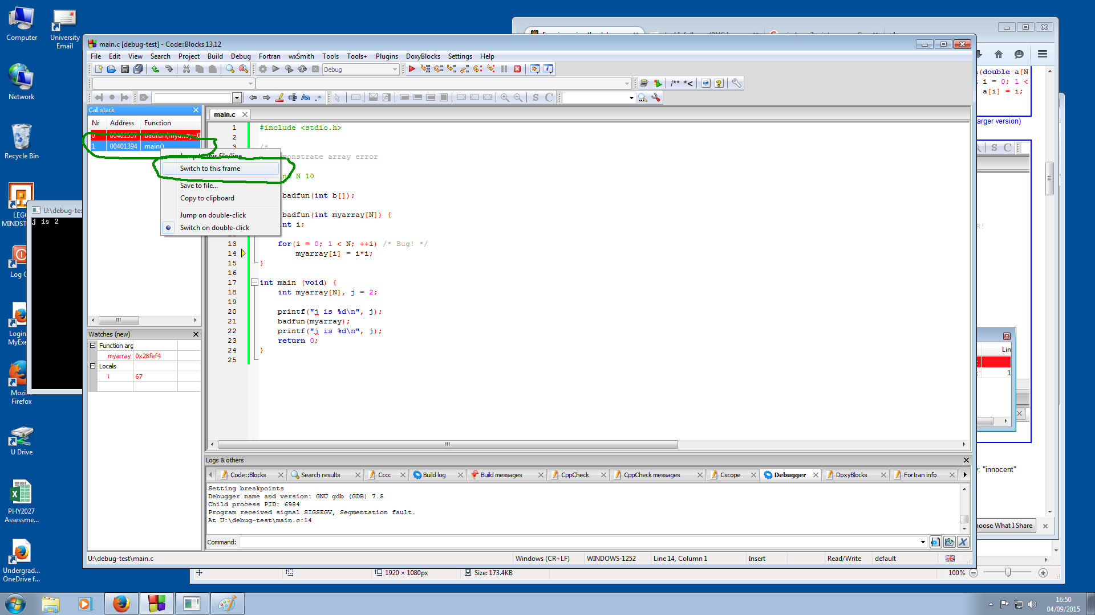The image size is (1095, 615).
Task: Click the Redo arrow icon
Action: [169, 69]
